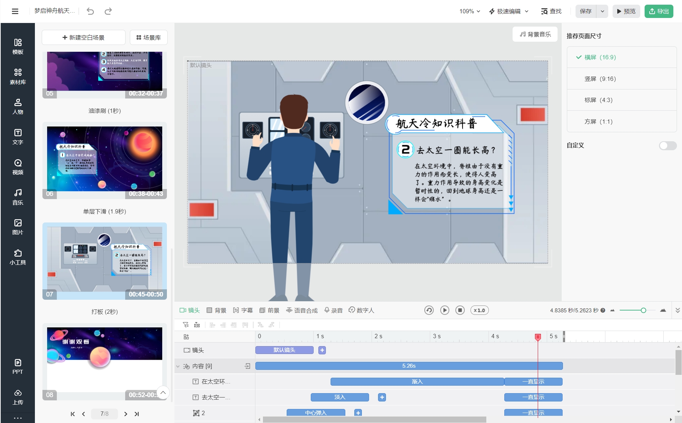
Task: Open the 小工具 widgets panel
Action: (18, 257)
